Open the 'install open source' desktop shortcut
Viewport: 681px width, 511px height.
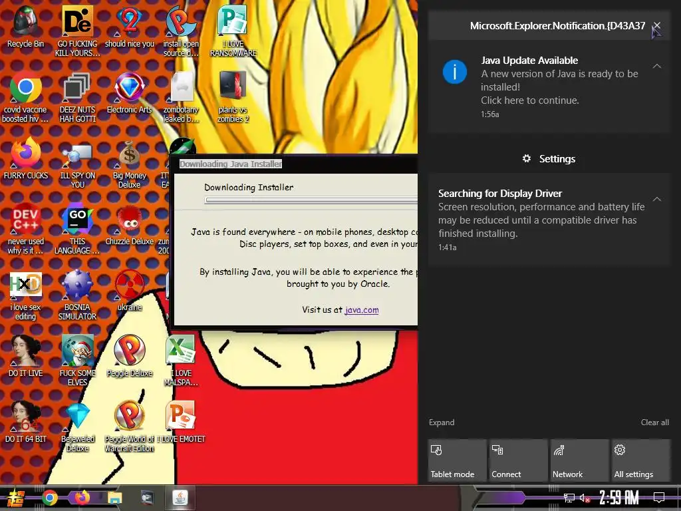181,31
